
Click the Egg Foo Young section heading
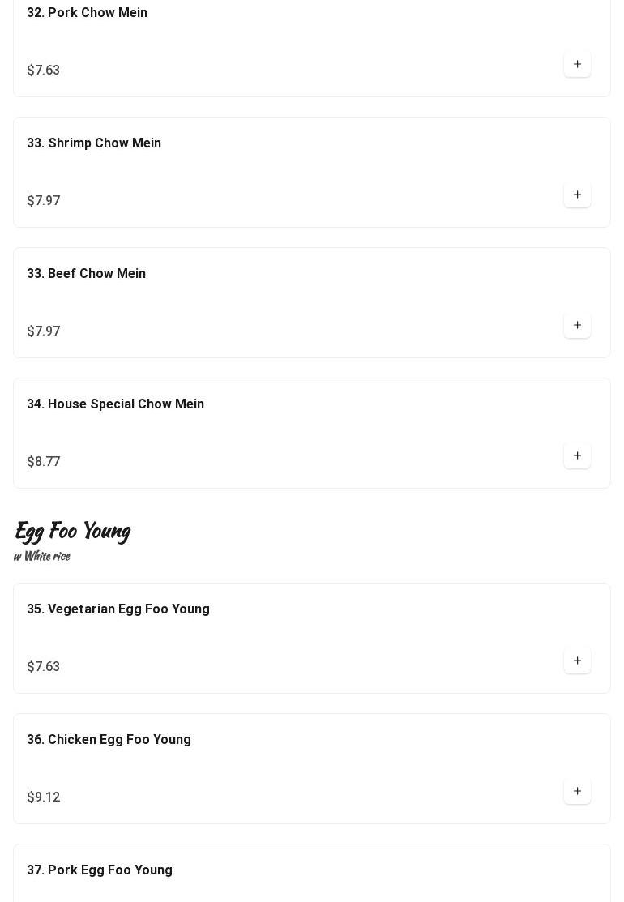(x=72, y=531)
